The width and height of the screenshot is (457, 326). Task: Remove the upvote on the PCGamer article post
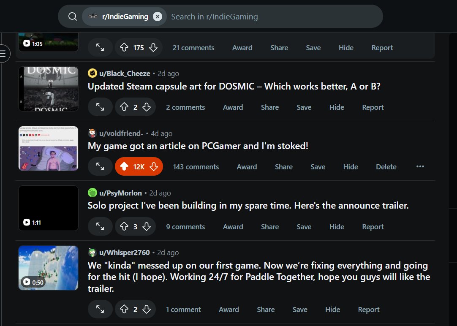tap(124, 166)
